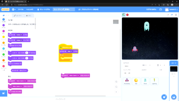Select the Ghost sprite
The height and width of the screenshot is (101, 179).
click(x=145, y=81)
